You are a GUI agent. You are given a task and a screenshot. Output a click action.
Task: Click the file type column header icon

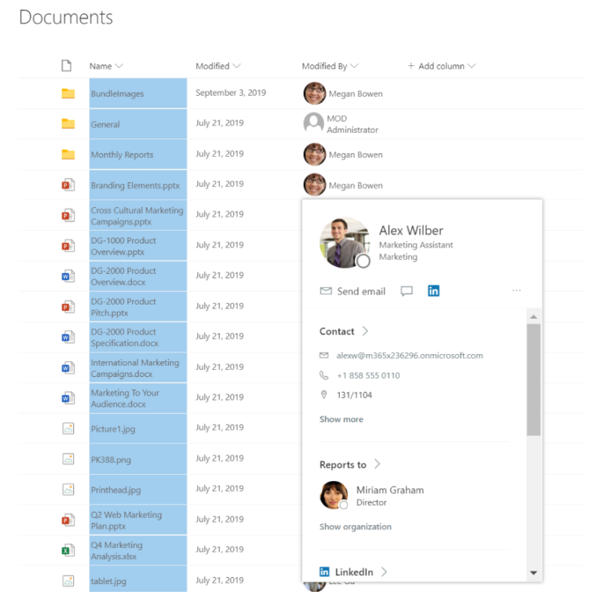coord(67,66)
